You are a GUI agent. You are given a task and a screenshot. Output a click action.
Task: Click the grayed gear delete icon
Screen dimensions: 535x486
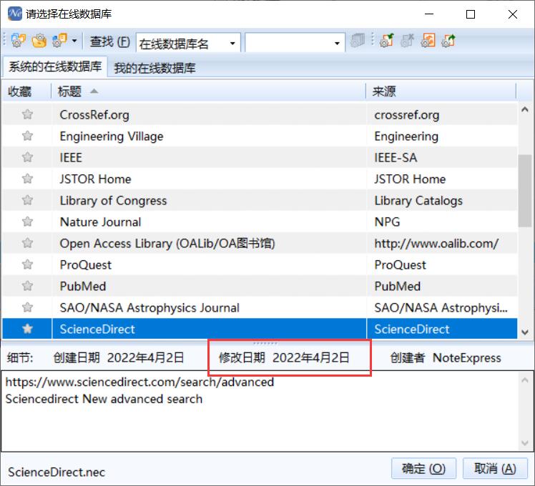pyautogui.click(x=407, y=41)
